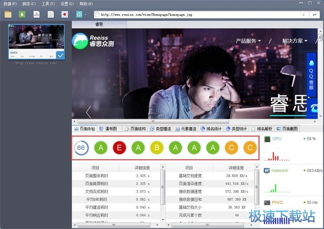Click the previous slide arrow on banner
The image size is (324, 229).
coord(89,112)
